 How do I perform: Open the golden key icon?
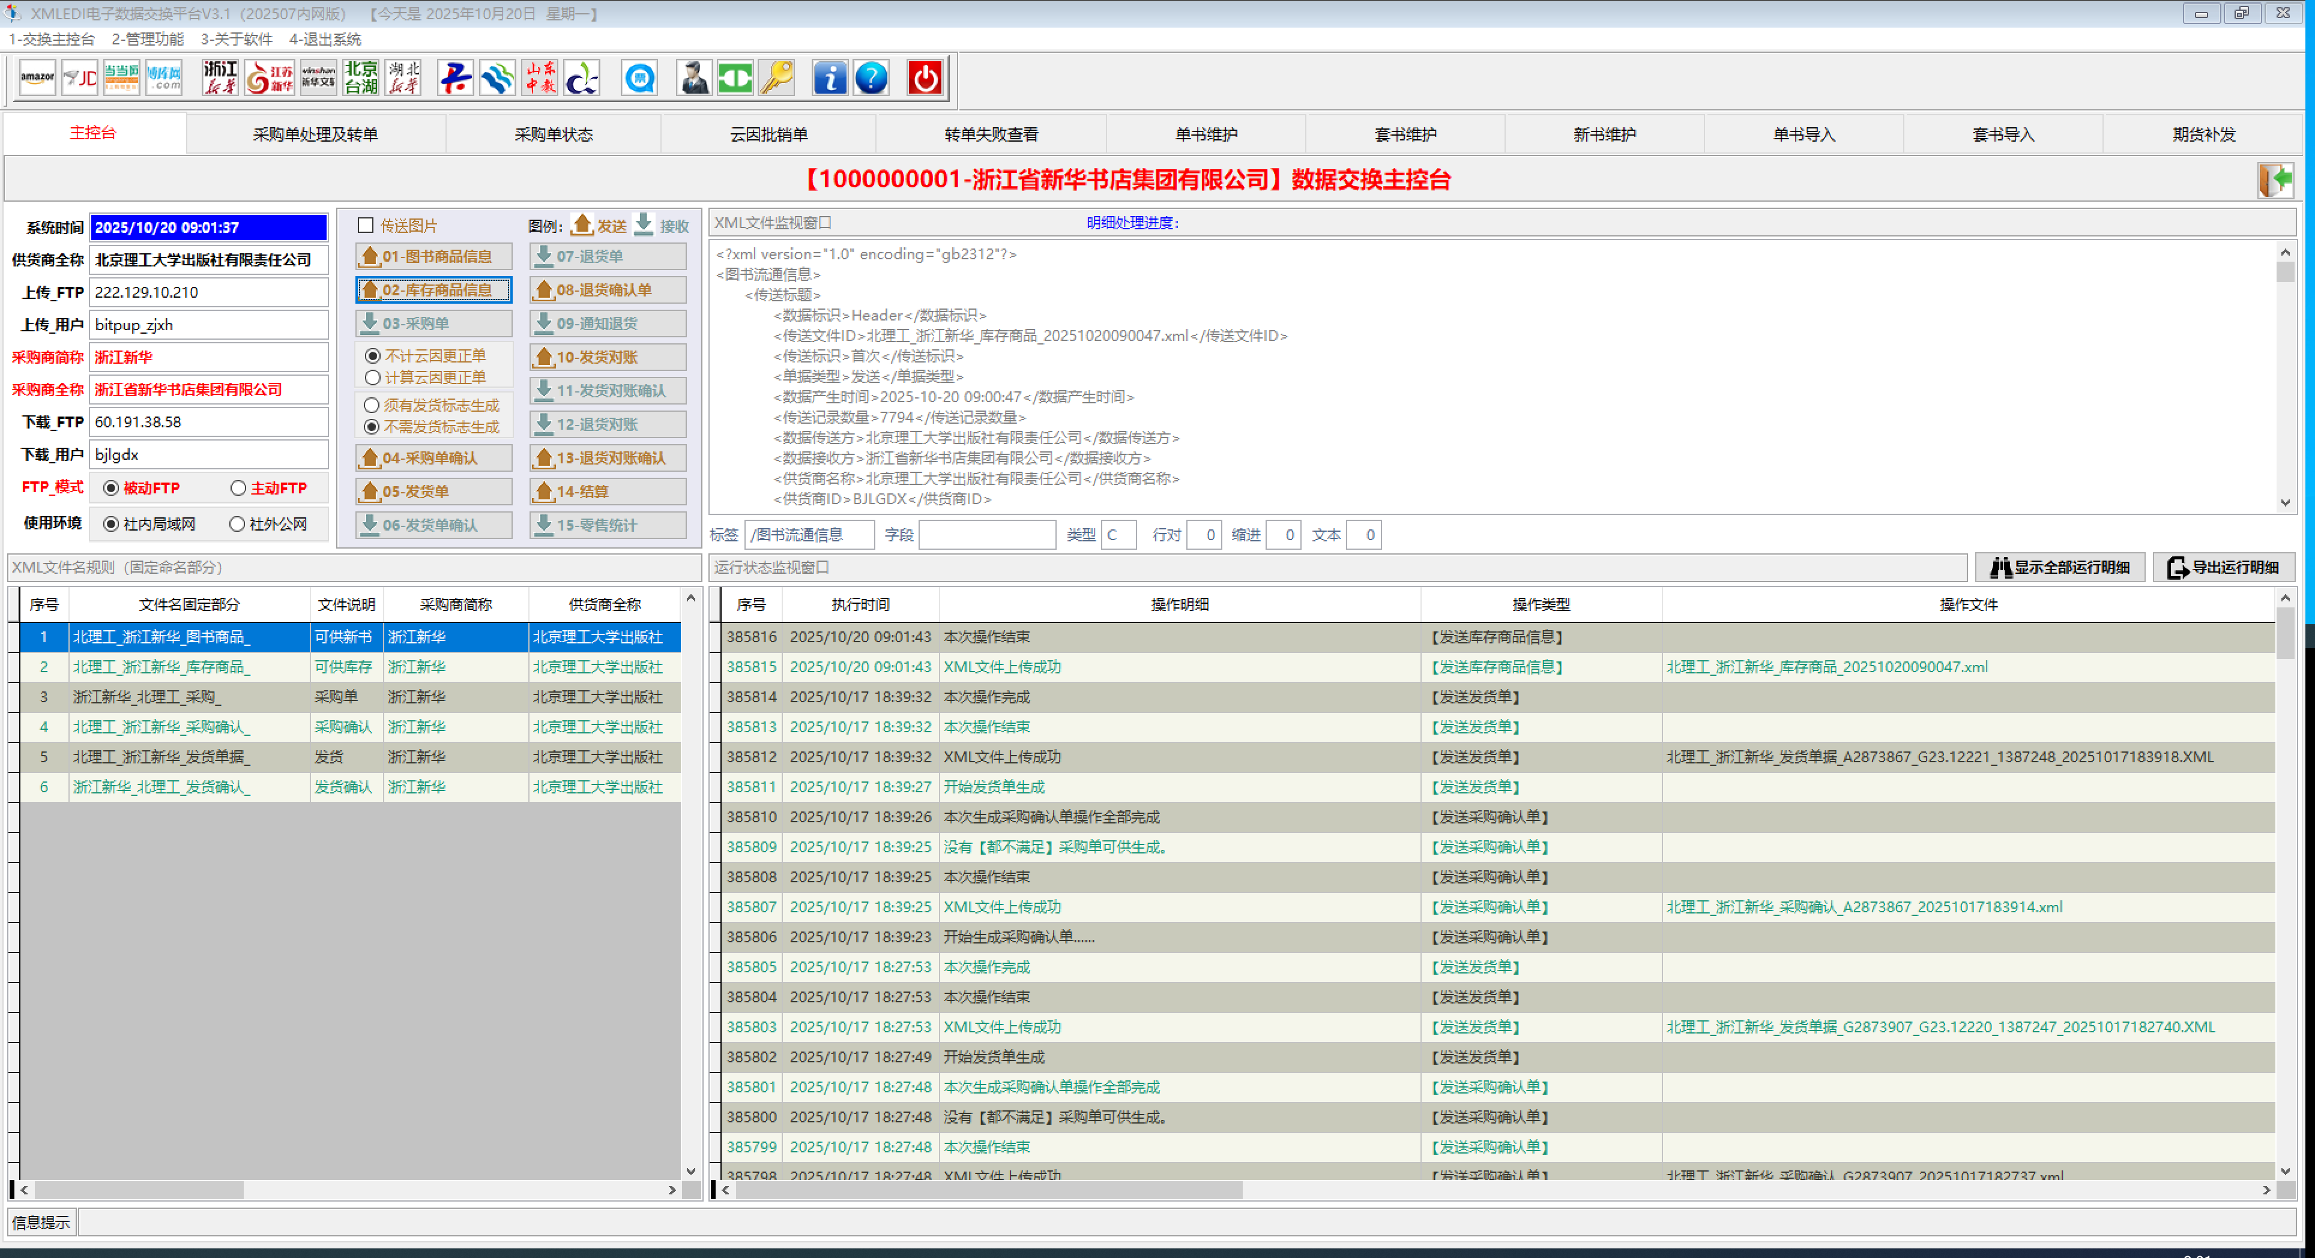[x=776, y=78]
